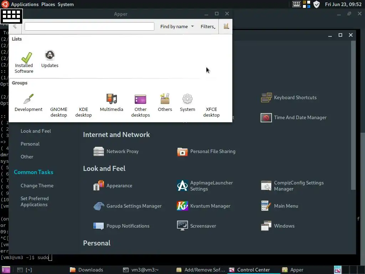Jump to Look and Feel sidebar filter
The width and height of the screenshot is (365, 274).
tap(36, 131)
